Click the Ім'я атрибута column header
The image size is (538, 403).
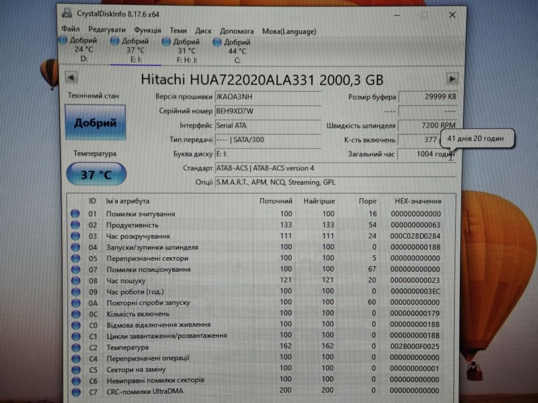[x=128, y=201]
